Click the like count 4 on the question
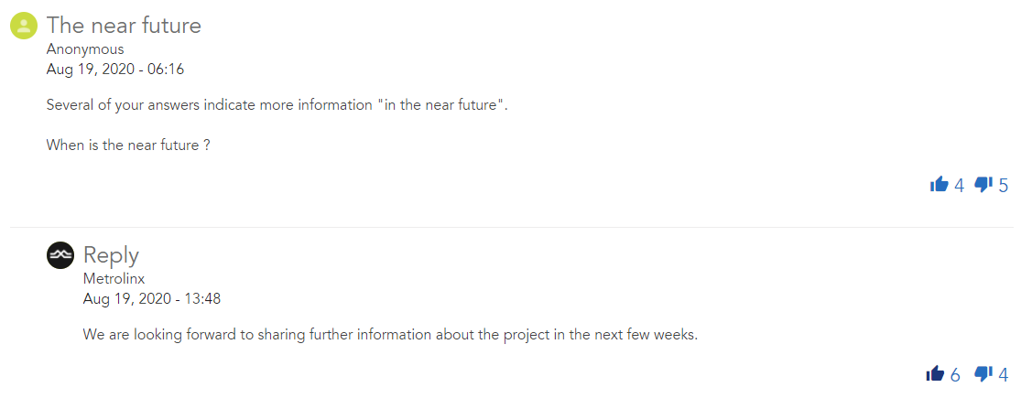The image size is (1032, 398). tap(959, 186)
